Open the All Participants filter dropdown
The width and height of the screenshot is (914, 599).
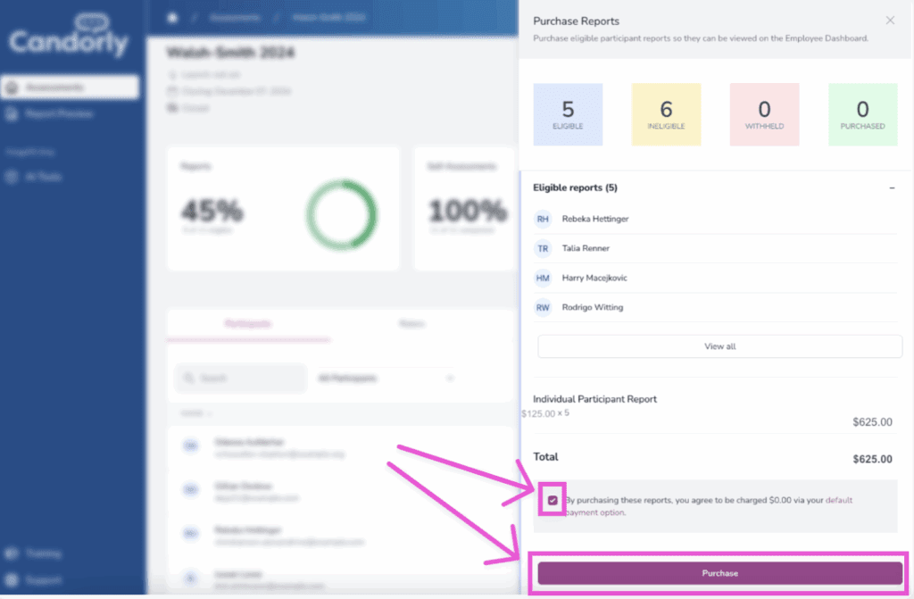click(386, 379)
